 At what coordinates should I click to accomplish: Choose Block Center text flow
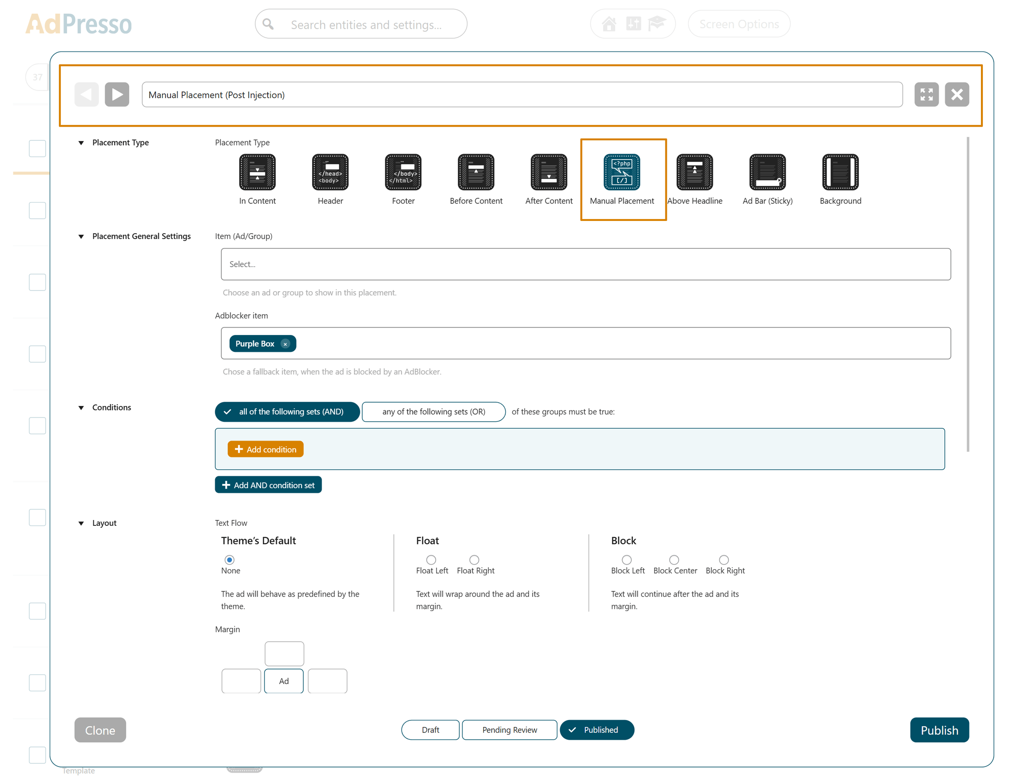click(x=674, y=560)
